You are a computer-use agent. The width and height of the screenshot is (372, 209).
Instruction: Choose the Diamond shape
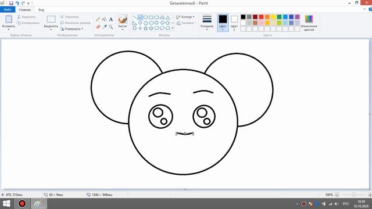[140, 23]
